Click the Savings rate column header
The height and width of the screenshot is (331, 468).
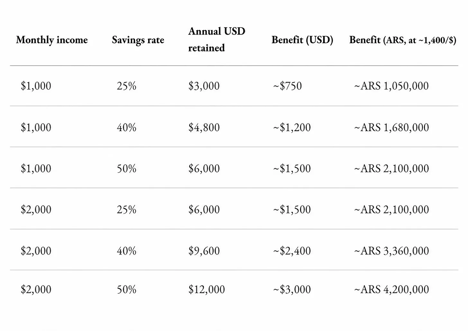[x=138, y=40]
